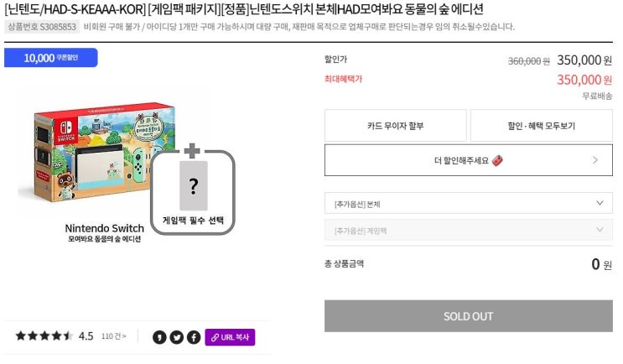Click the 카드 무이자 할부 button
The width and height of the screenshot is (623, 364).
395,126
